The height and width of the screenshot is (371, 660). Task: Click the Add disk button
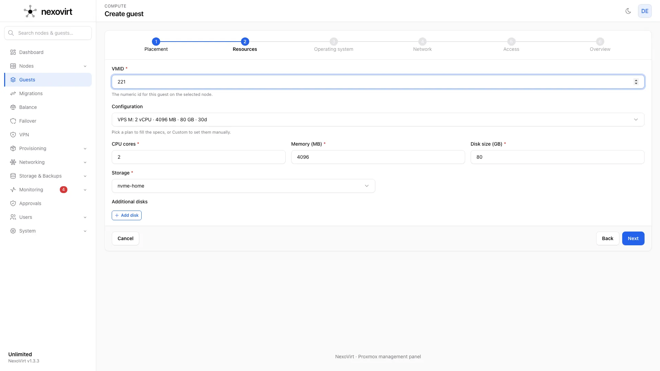tap(126, 215)
